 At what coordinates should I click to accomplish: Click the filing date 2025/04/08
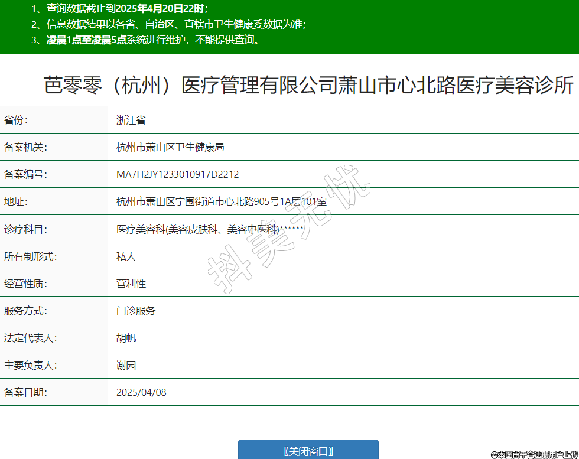click(141, 392)
